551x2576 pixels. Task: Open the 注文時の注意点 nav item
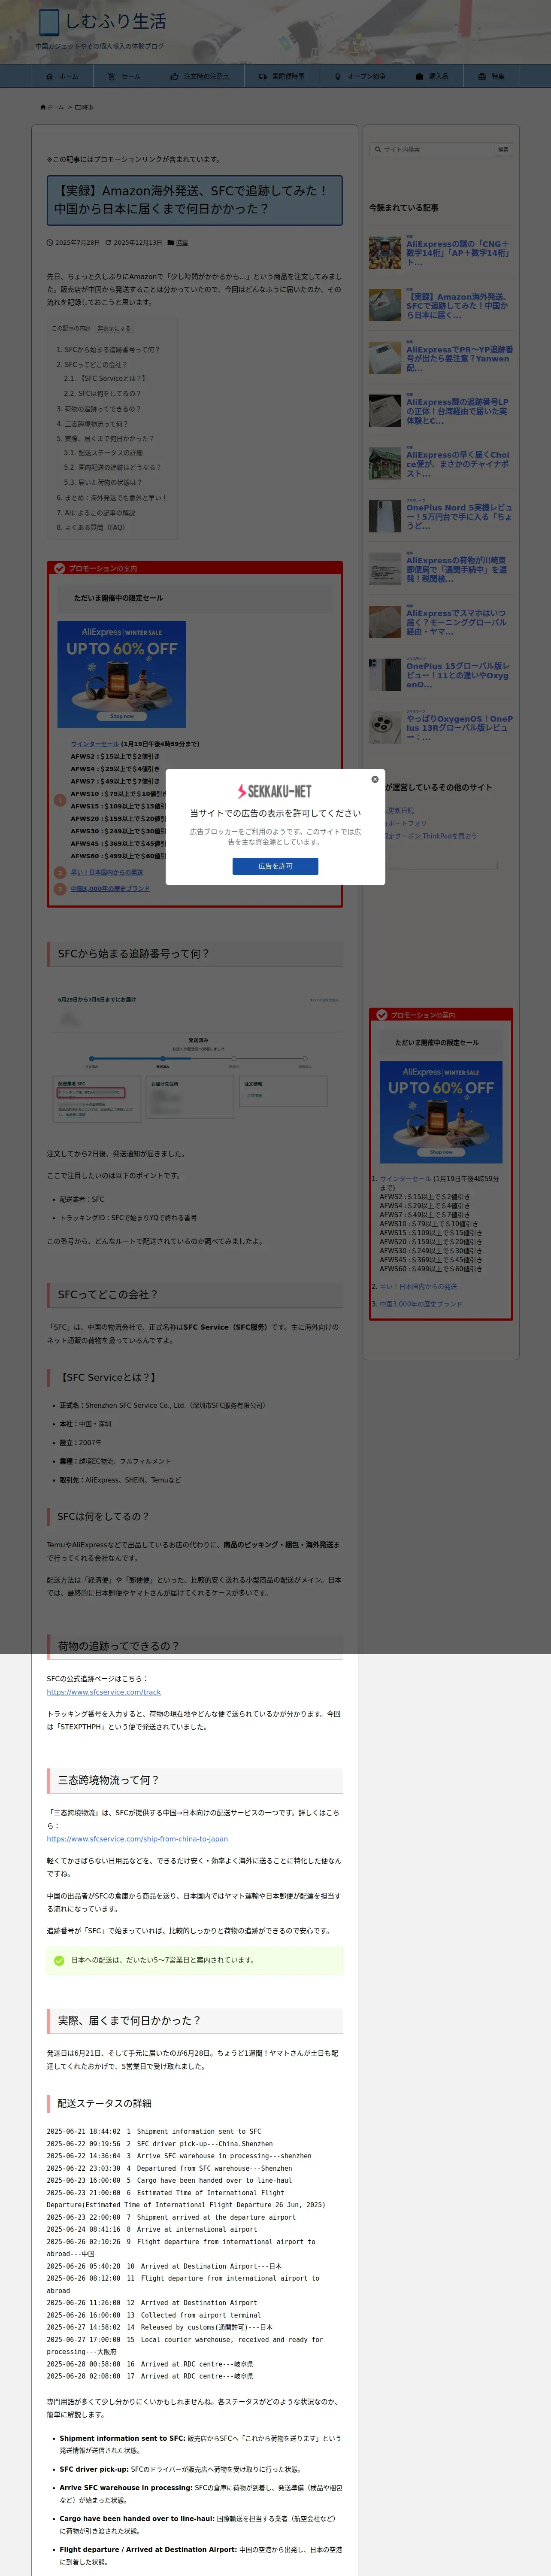(199, 76)
